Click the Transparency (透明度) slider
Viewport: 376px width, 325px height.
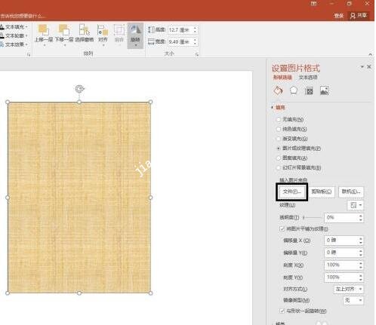coord(312,217)
